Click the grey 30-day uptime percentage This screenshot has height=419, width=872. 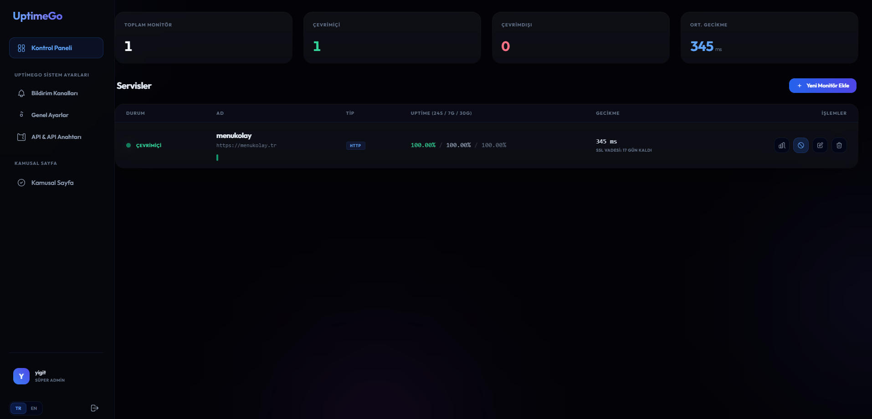pos(494,145)
